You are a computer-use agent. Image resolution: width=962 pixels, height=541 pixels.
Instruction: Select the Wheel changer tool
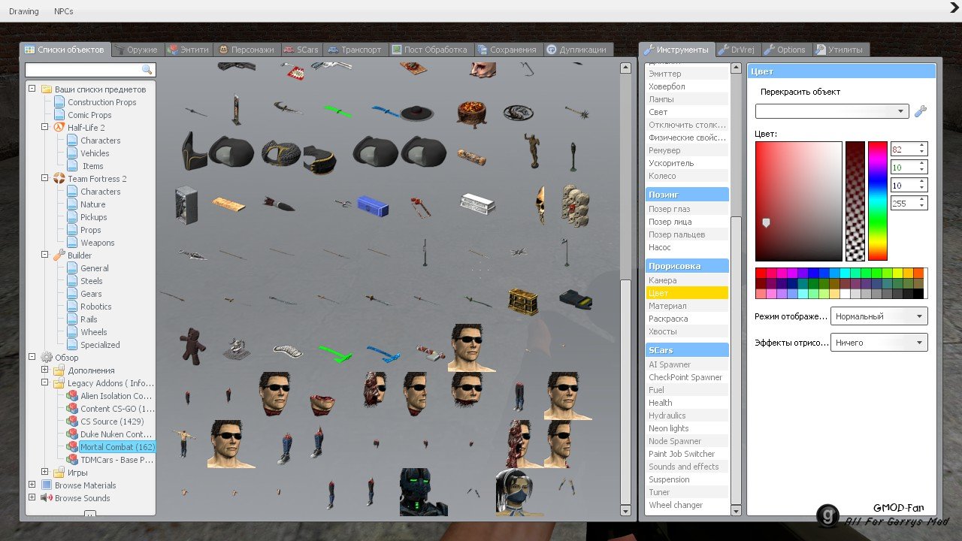(x=687, y=505)
